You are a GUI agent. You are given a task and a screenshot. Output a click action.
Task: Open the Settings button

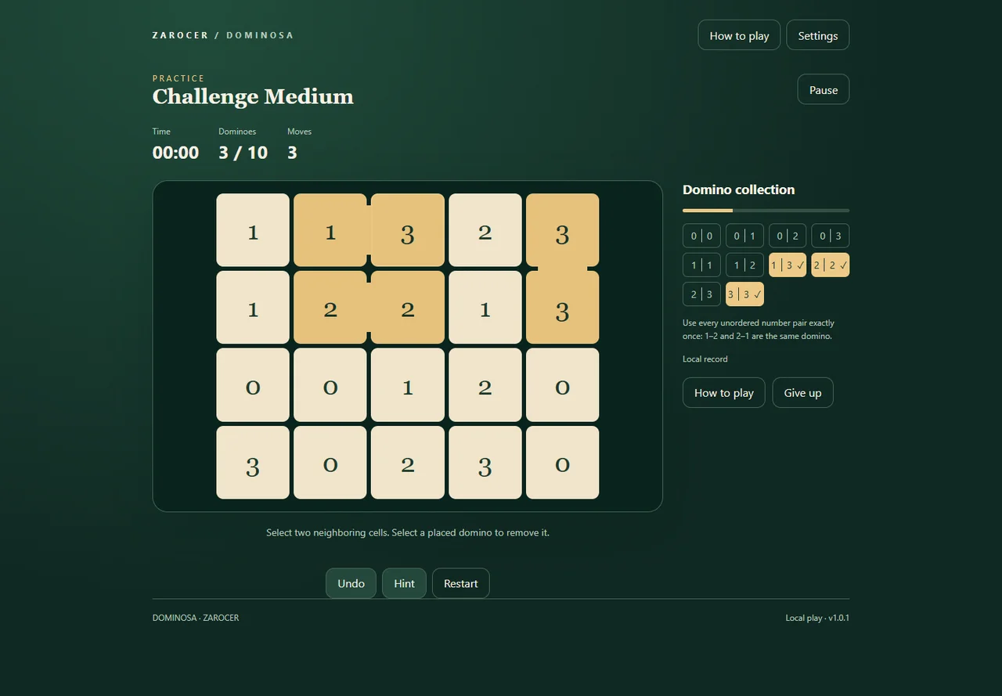coord(817,35)
